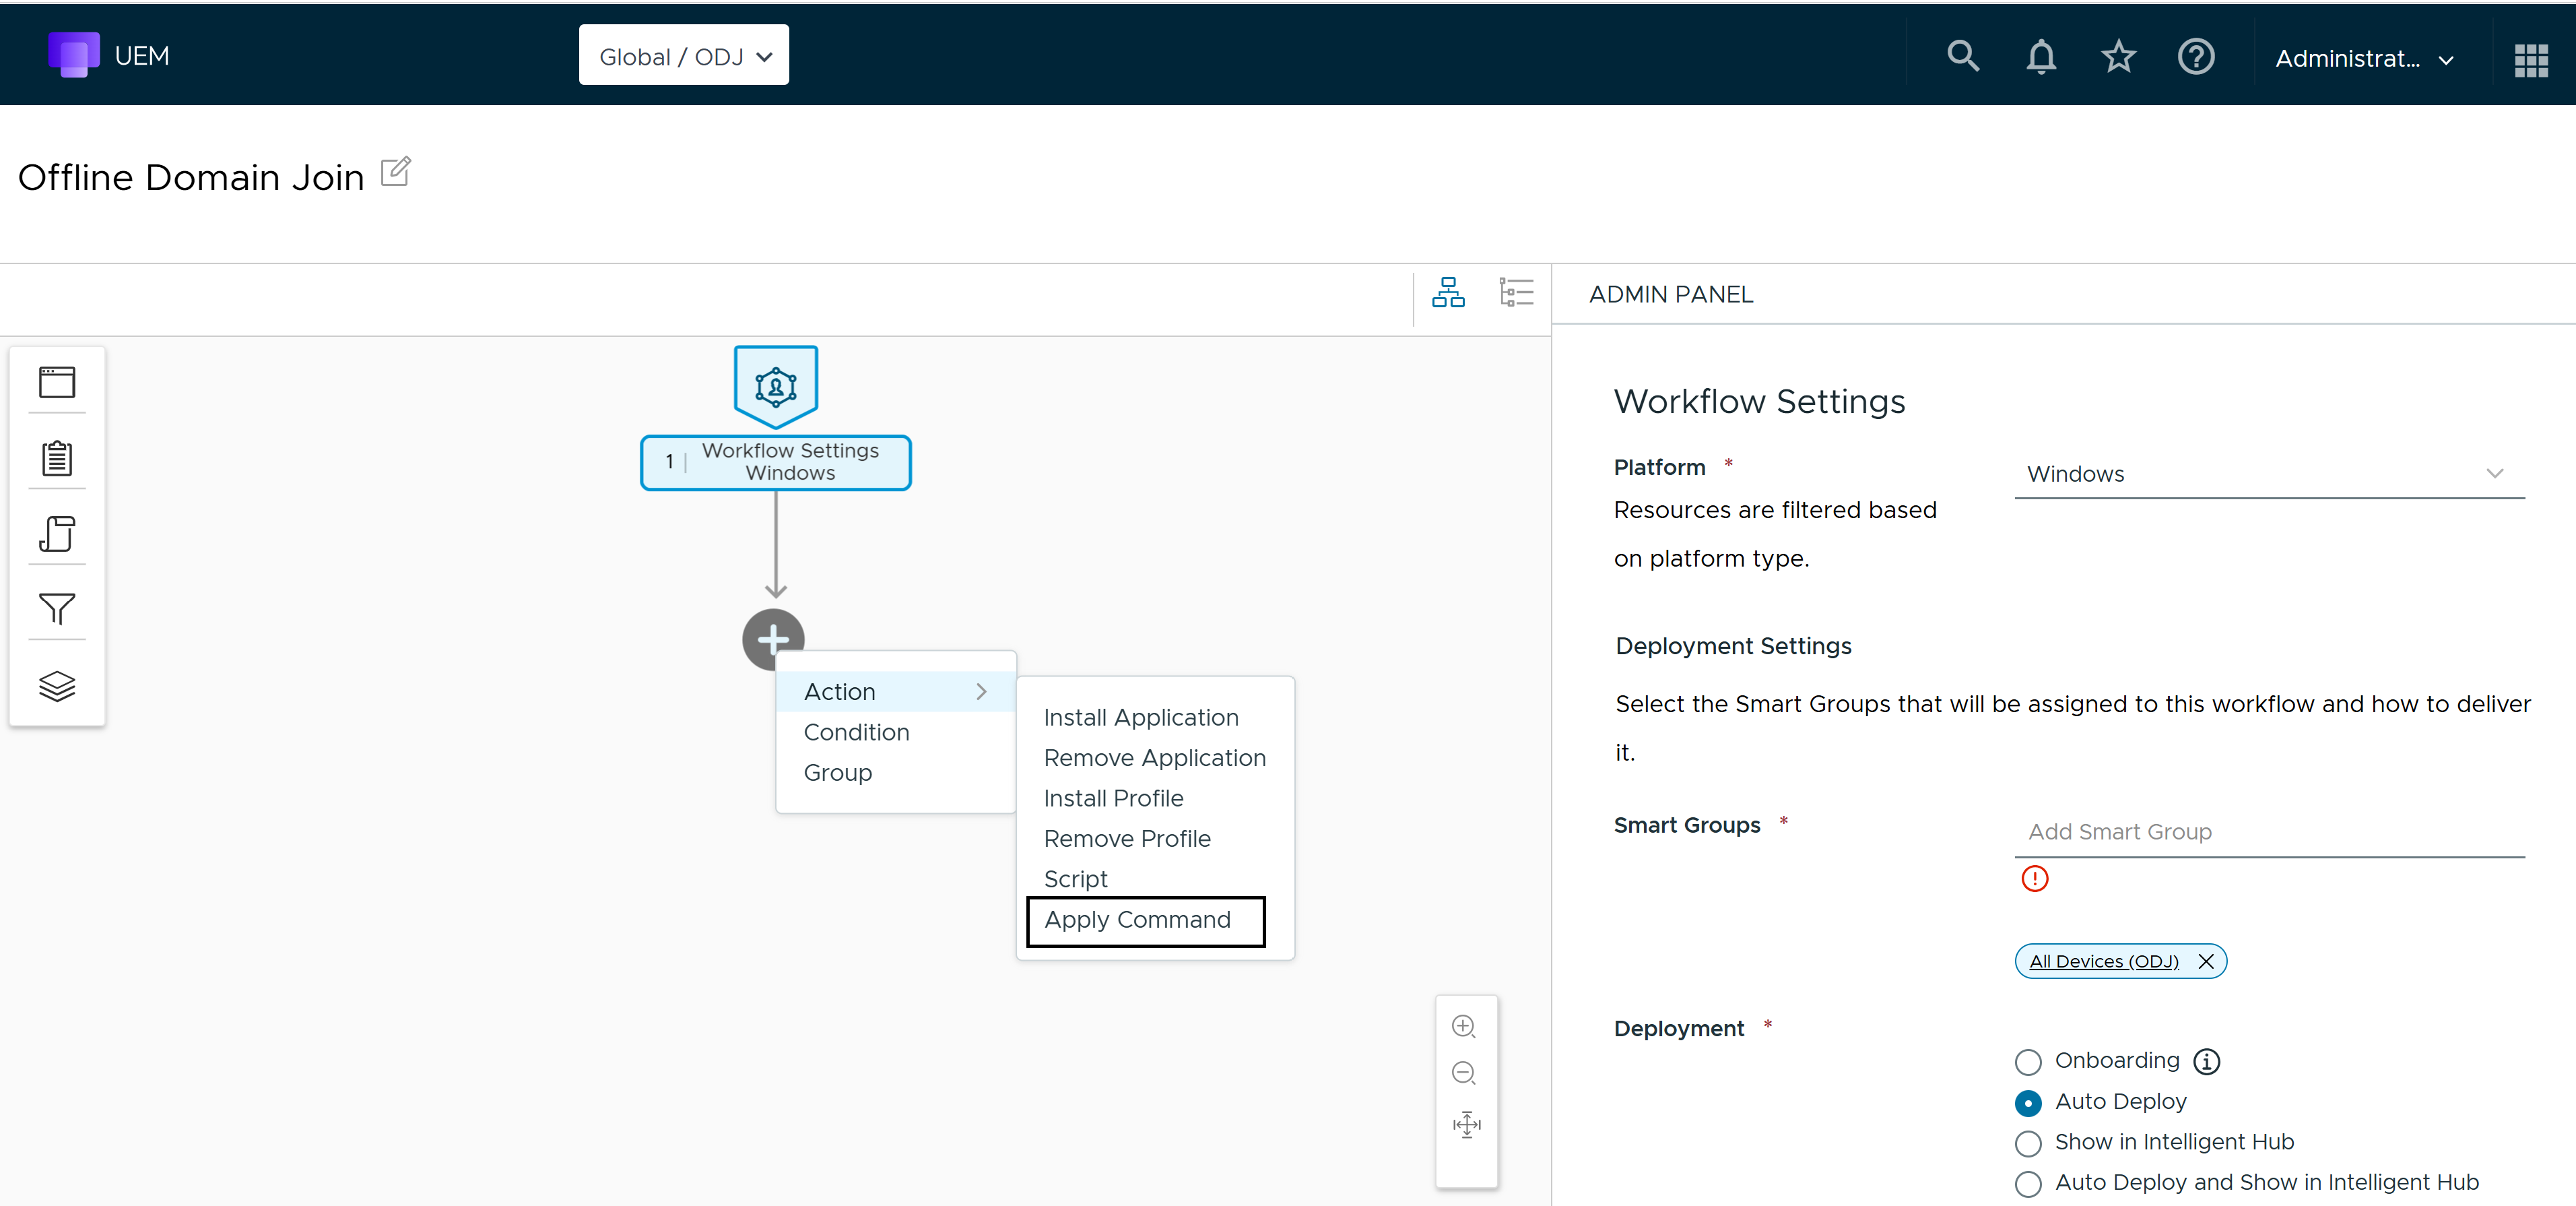Select the Onboarding radio button

(2028, 1062)
